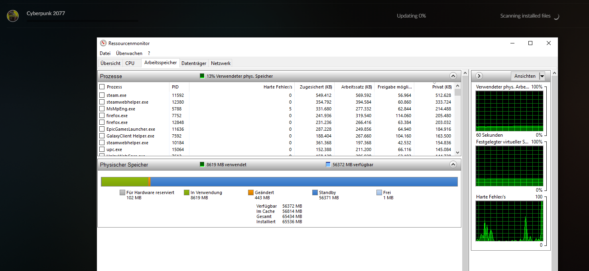Switch to the Datenträger tab

pos(194,63)
